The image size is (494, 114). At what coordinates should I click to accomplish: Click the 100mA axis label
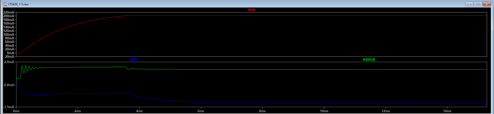(9, 35)
